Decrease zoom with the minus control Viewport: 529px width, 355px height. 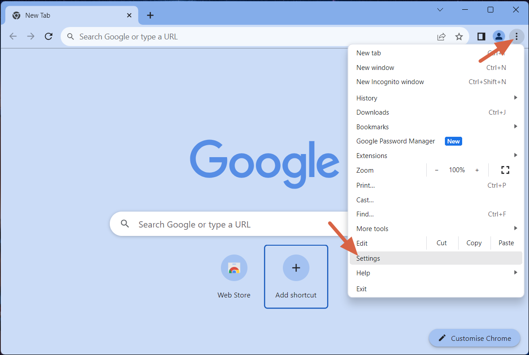[436, 170]
